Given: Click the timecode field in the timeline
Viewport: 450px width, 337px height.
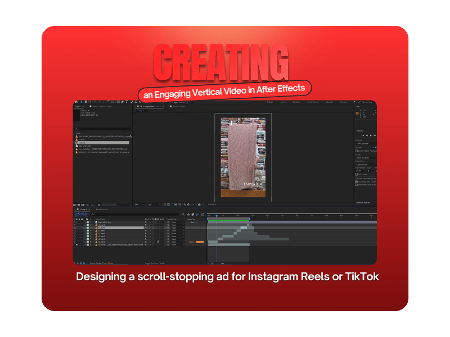Looking at the screenshot, I should [80, 213].
